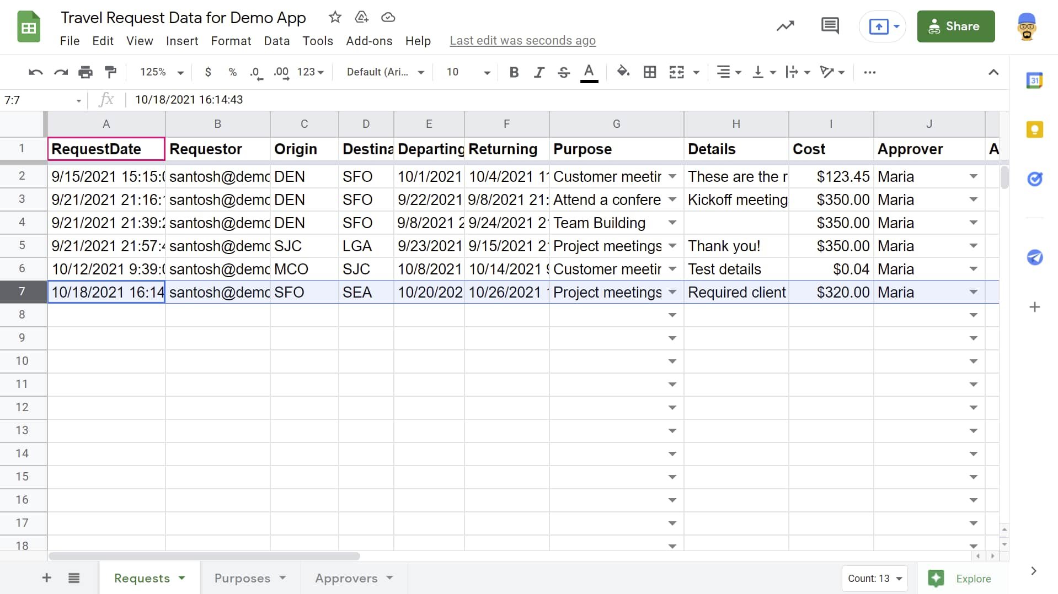Image resolution: width=1058 pixels, height=594 pixels.
Task: Open the Last edit was seconds ago link
Action: pyautogui.click(x=522, y=41)
